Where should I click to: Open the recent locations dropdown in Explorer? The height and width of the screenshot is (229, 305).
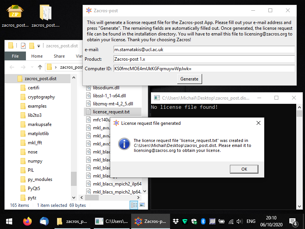(x=32, y=67)
